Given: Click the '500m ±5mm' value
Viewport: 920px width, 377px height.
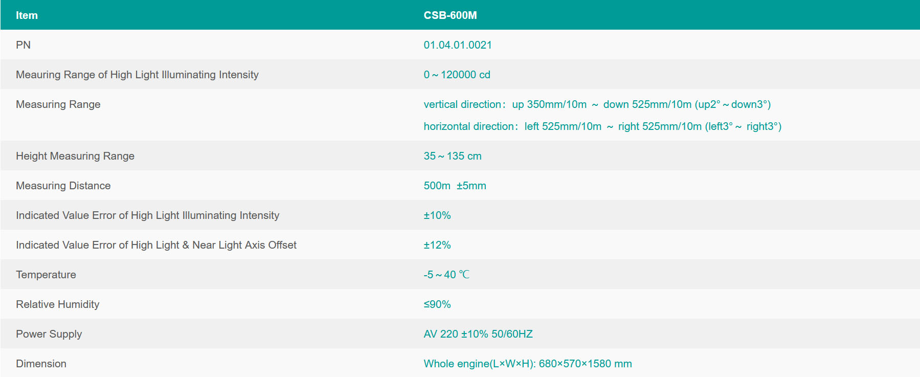Looking at the screenshot, I should pos(455,186).
